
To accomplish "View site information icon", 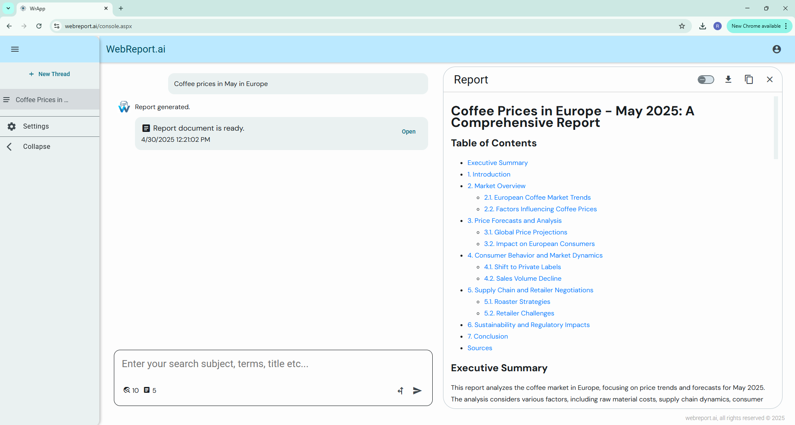I will pos(57,26).
